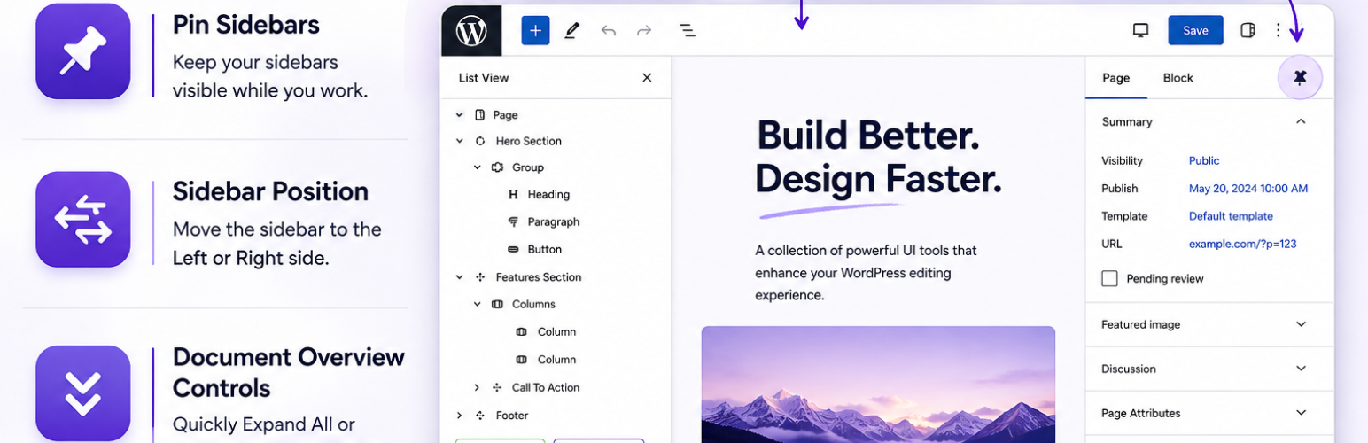Select the mountain landscape image block
1368x443 pixels.
pos(878,385)
